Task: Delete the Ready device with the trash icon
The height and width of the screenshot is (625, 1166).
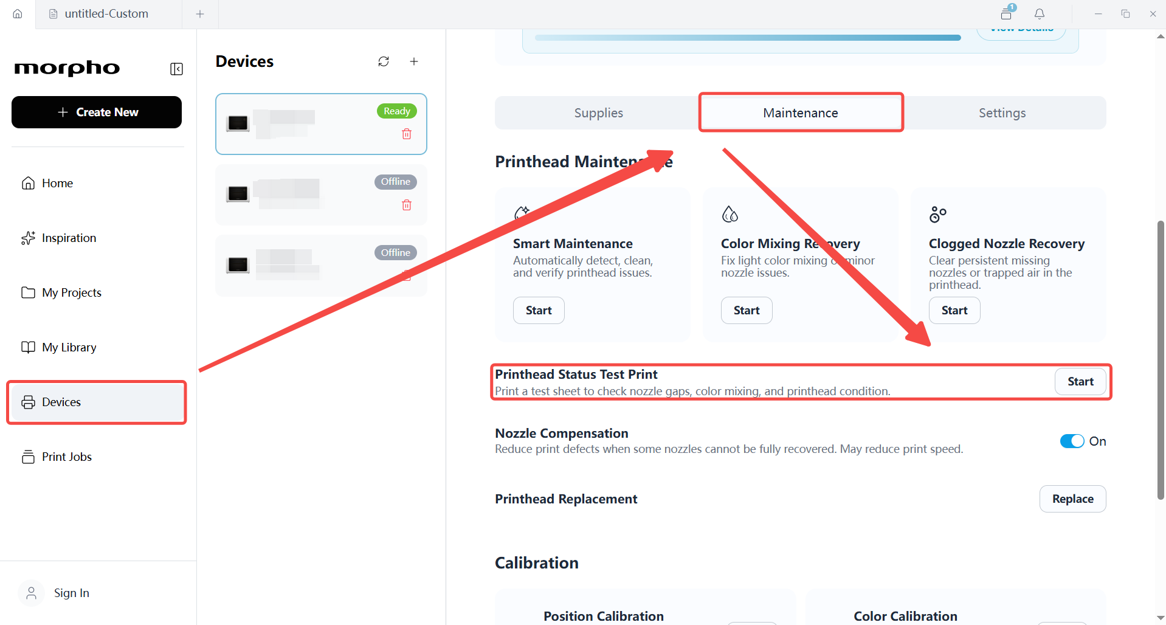Action: point(407,134)
